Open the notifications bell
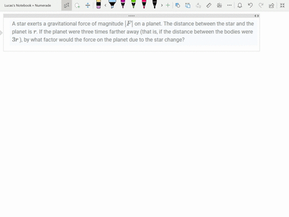The width and height of the screenshot is (289, 217). click(x=240, y=5)
